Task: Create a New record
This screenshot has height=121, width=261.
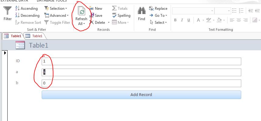Action: point(96,8)
